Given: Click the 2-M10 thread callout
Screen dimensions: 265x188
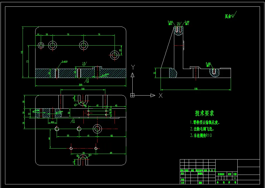Looking at the screenshot, I should pos(65,61).
